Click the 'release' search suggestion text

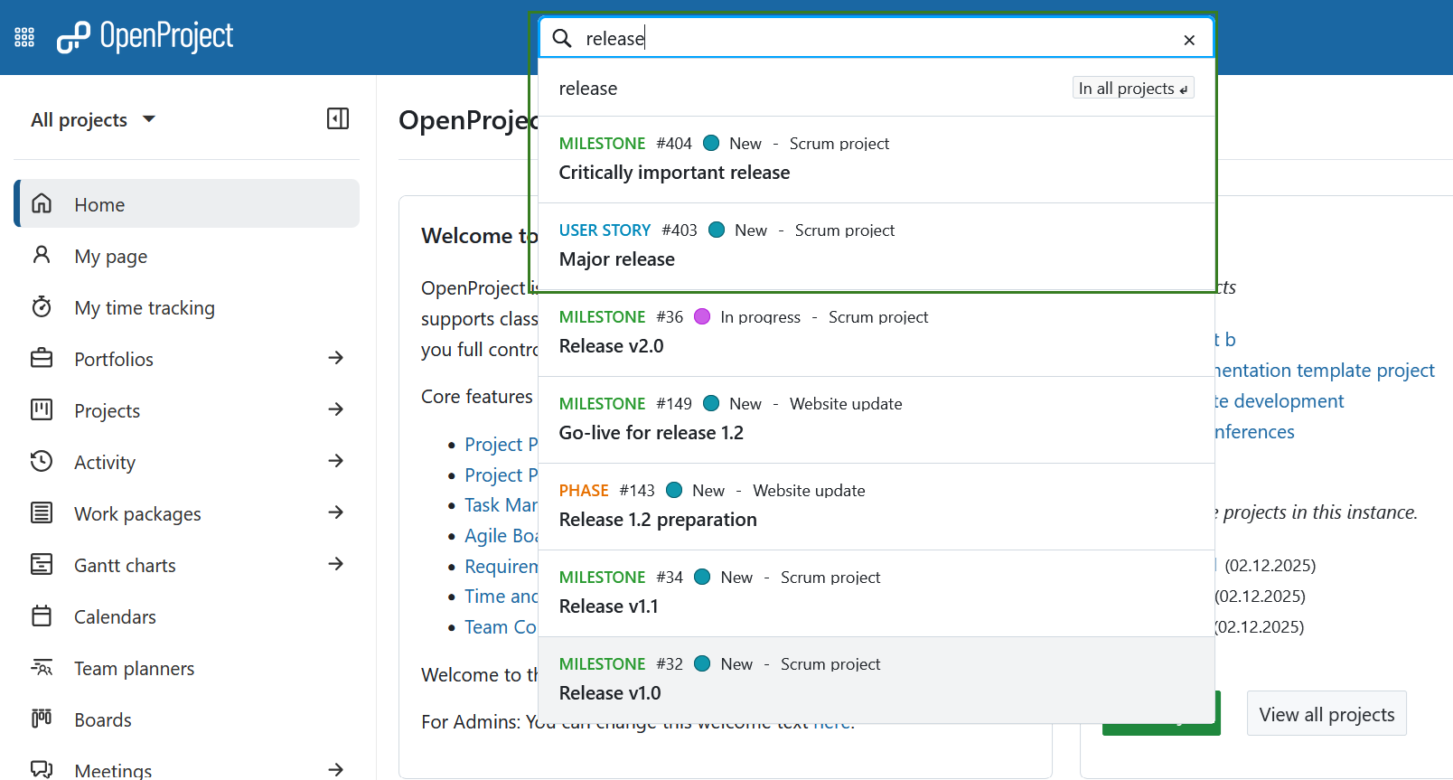(588, 89)
